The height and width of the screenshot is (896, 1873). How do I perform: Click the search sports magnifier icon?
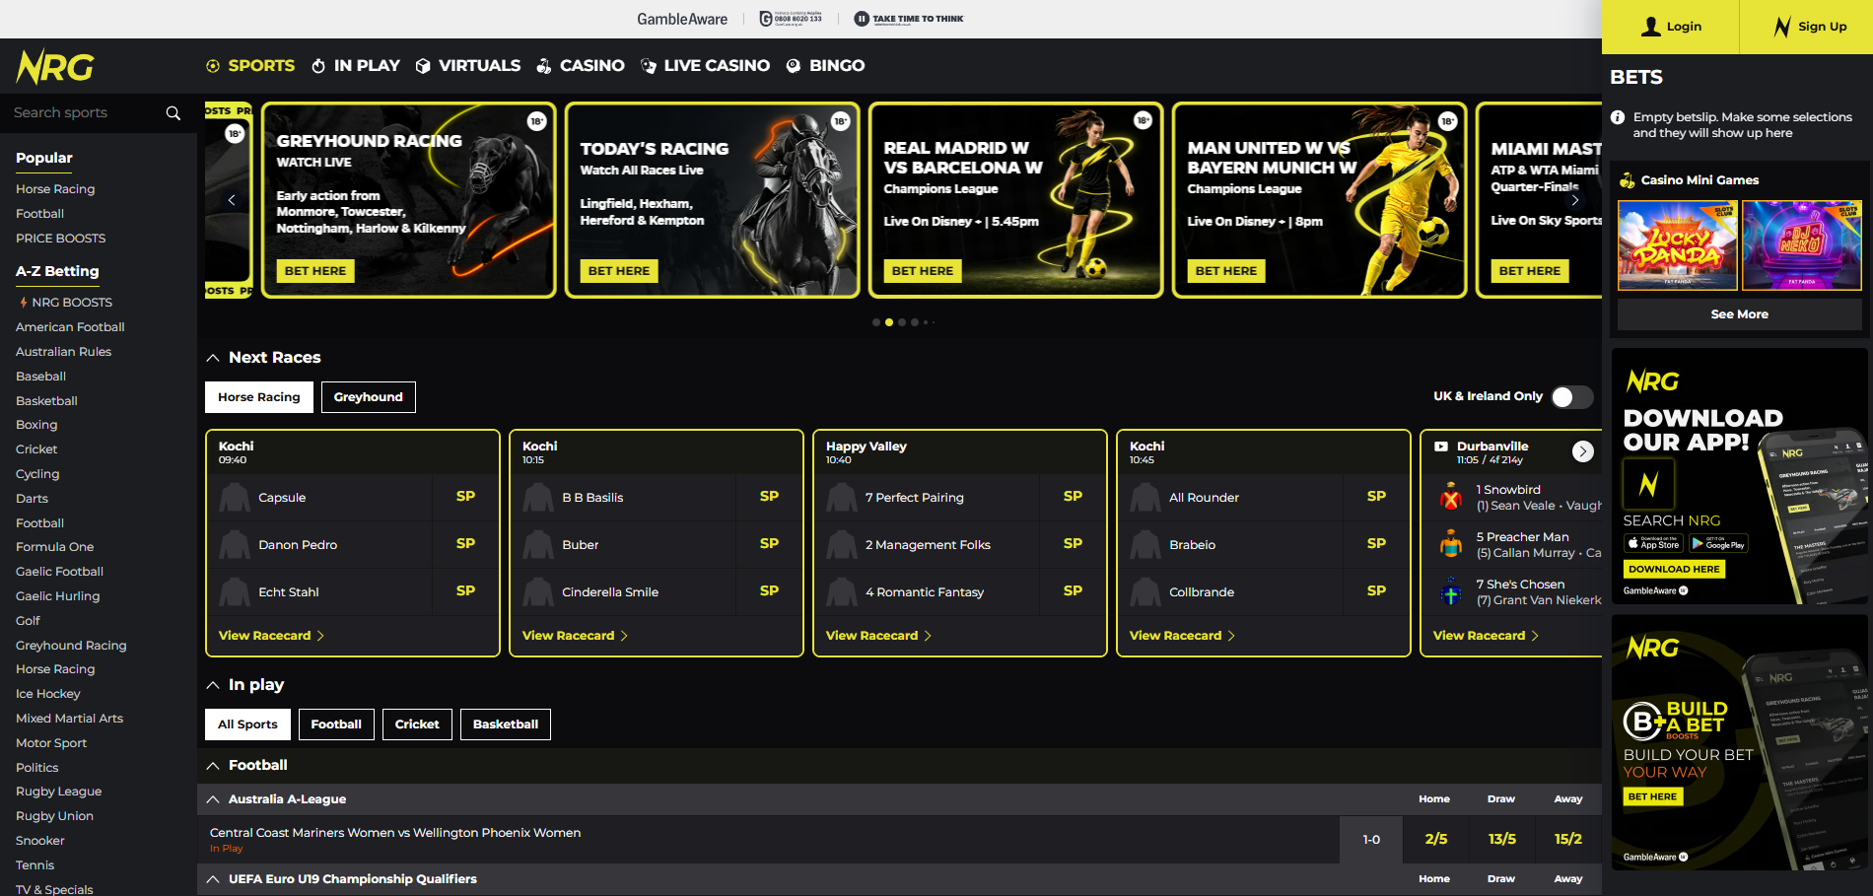173,112
